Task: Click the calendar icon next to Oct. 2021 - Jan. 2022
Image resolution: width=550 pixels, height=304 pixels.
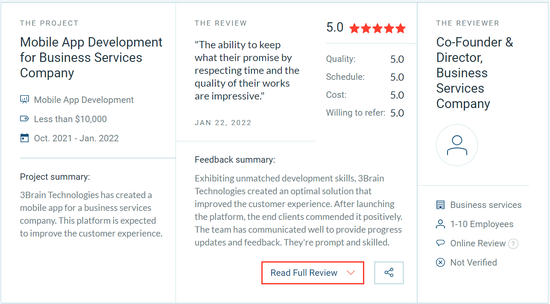Action: click(24, 138)
